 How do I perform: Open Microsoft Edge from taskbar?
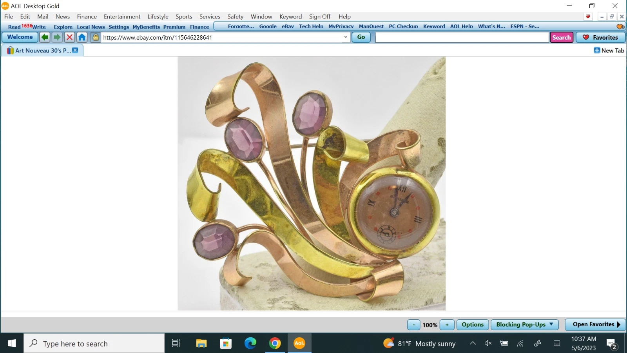point(250,344)
